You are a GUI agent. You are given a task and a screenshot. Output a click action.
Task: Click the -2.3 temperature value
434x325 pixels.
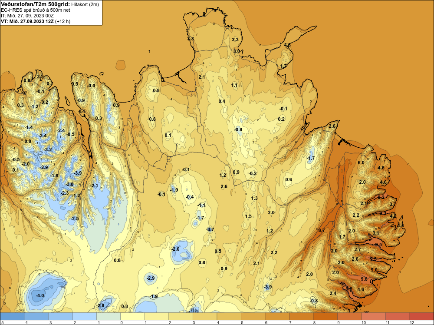[x=65, y=193]
